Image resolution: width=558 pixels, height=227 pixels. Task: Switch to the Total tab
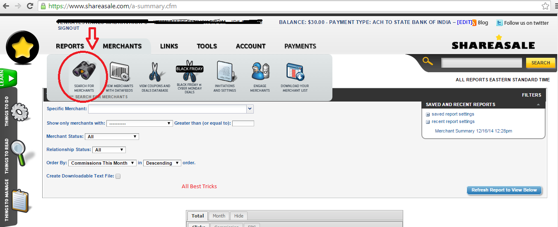[x=197, y=216]
